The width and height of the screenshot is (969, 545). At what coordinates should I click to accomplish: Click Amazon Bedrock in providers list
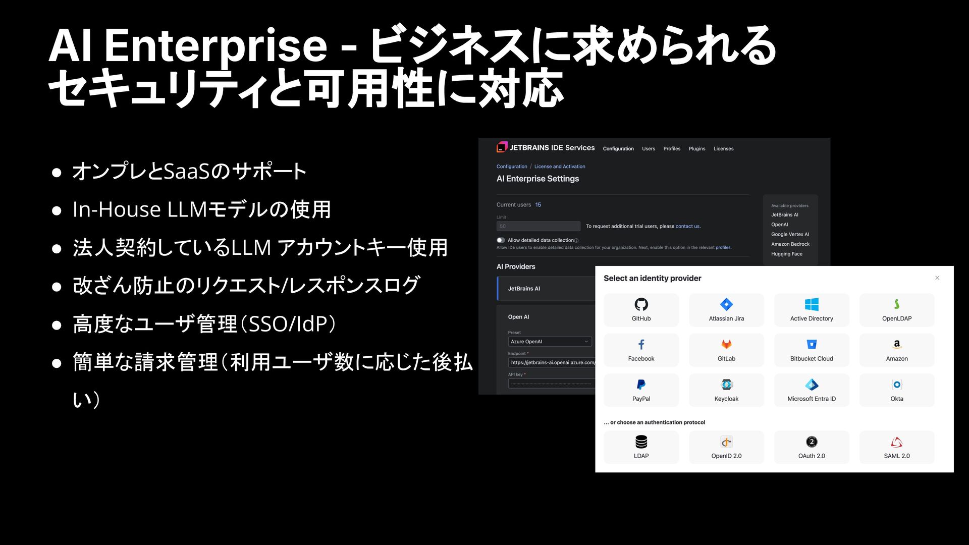pyautogui.click(x=790, y=244)
